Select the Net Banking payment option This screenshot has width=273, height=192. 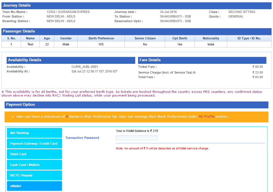point(34,133)
